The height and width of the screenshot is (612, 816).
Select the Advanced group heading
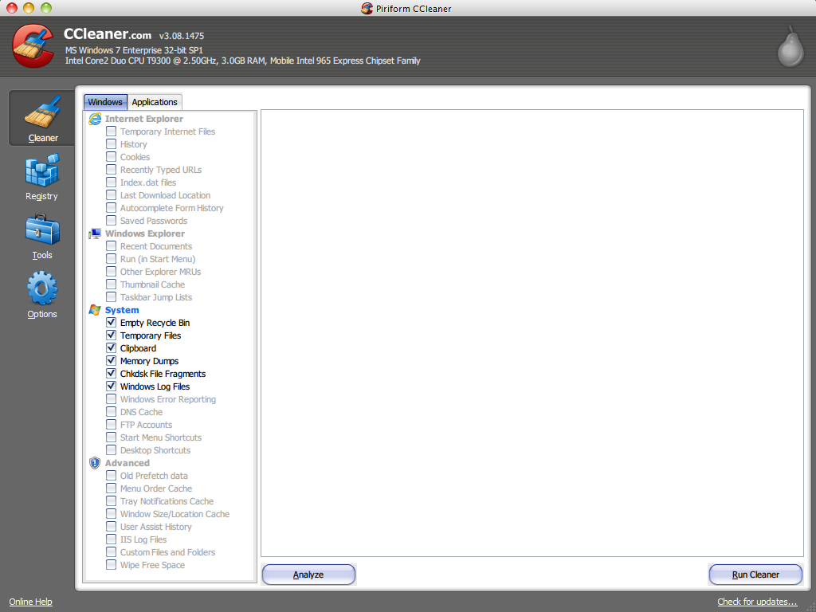click(x=127, y=463)
